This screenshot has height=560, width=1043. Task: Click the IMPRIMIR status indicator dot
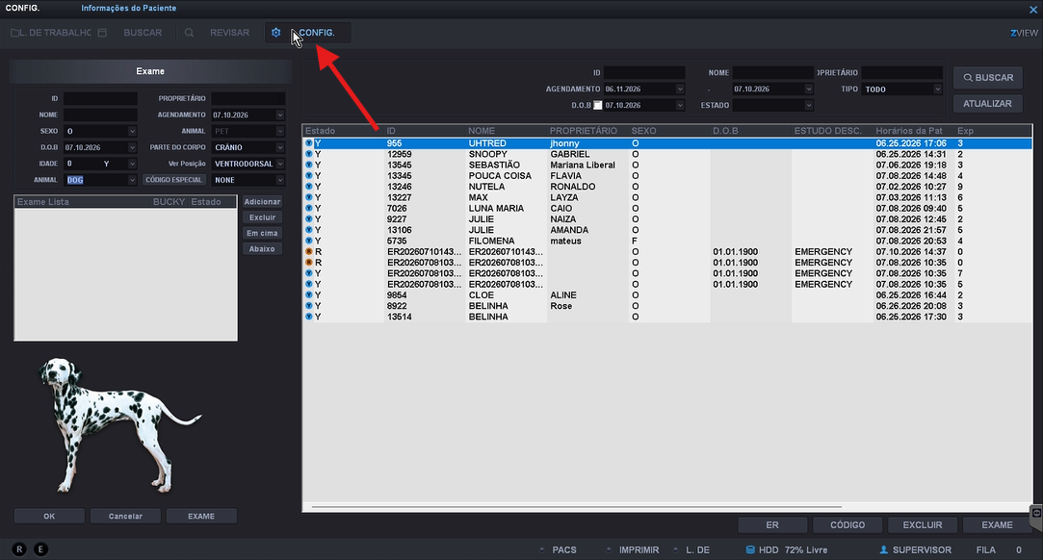[608, 549]
